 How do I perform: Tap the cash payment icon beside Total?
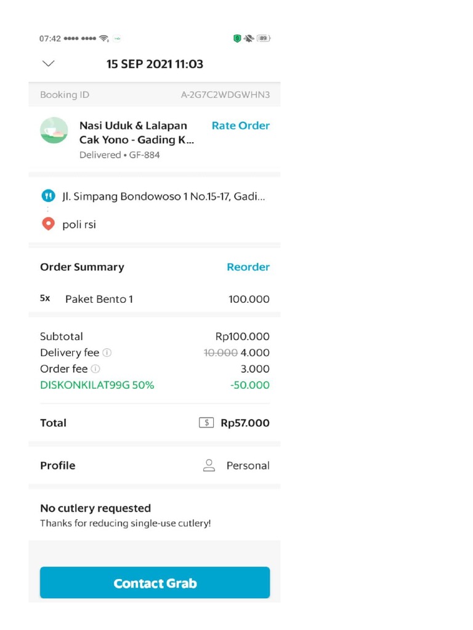point(206,423)
